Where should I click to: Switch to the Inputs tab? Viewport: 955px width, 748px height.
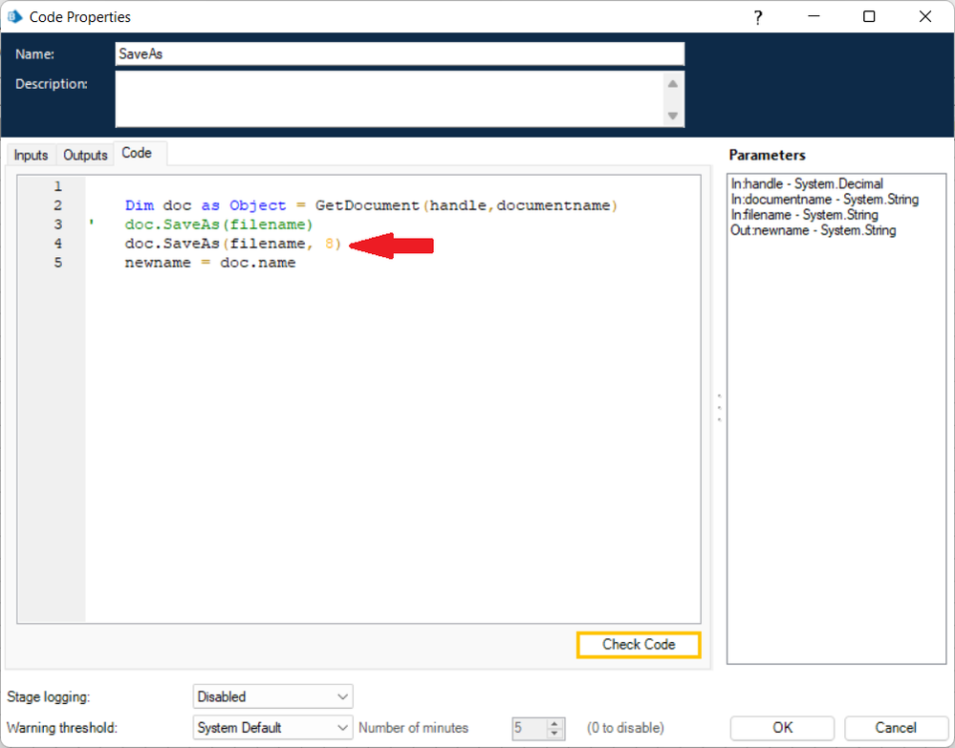point(31,155)
